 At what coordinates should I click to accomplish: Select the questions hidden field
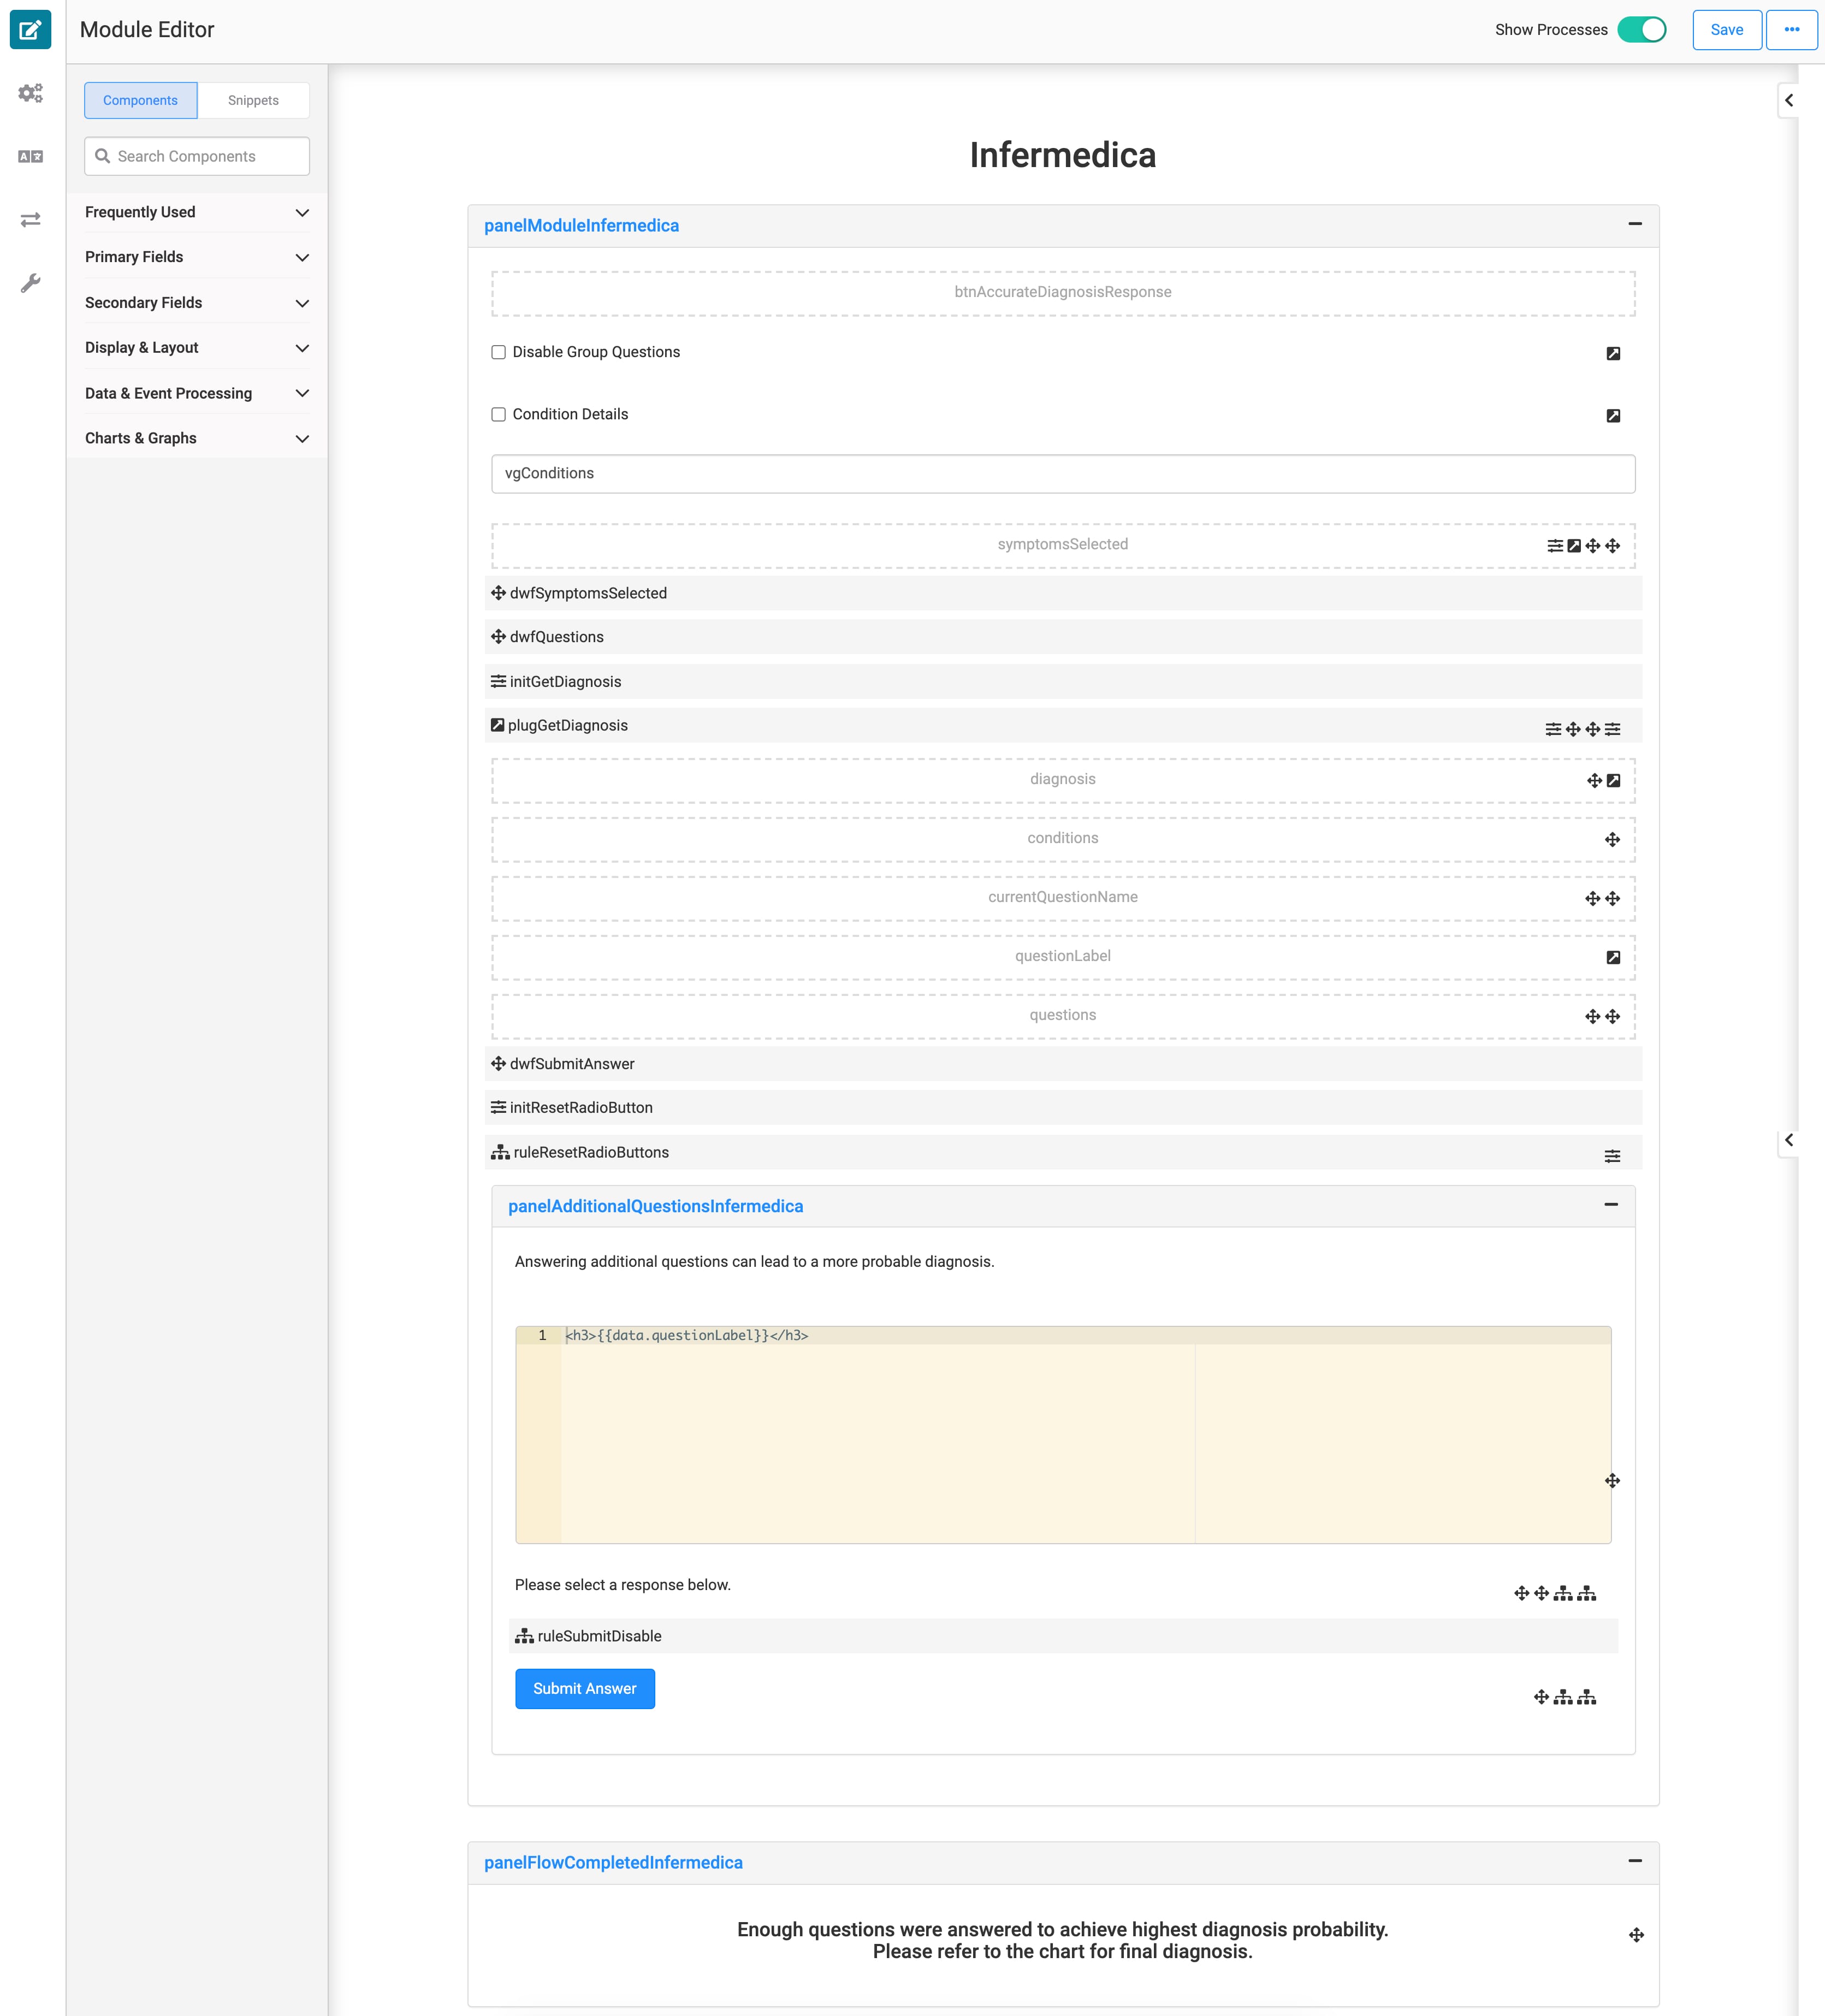click(1063, 1016)
